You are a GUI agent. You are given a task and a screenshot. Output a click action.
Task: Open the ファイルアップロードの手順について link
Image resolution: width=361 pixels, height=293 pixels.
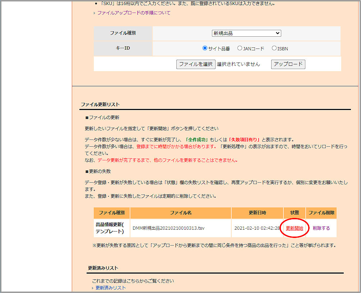point(134,13)
